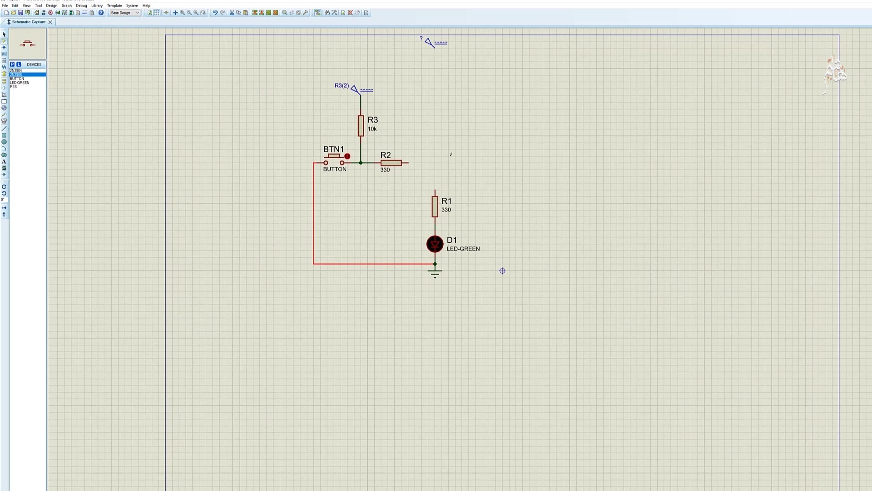Click the Block Copy icon
The height and width of the screenshot is (491, 872).
[x=255, y=13]
